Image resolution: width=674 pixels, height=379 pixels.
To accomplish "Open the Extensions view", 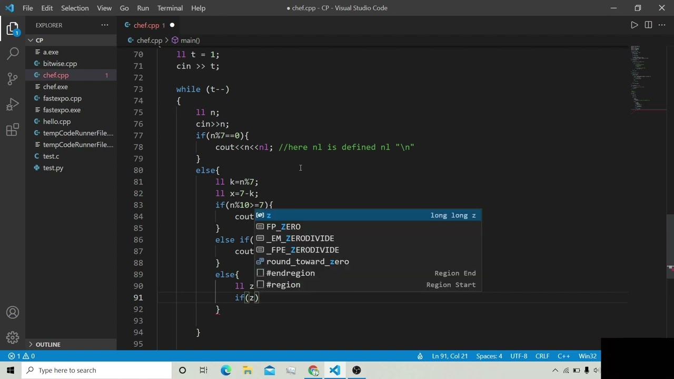I will click(13, 129).
